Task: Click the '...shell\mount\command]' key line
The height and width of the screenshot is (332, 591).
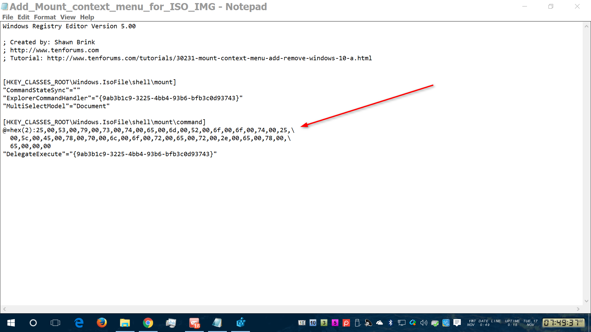Action: 104,122
